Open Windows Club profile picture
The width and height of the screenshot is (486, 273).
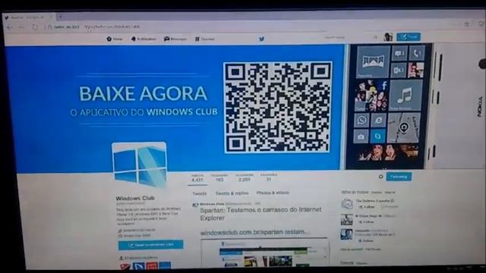tap(139, 165)
